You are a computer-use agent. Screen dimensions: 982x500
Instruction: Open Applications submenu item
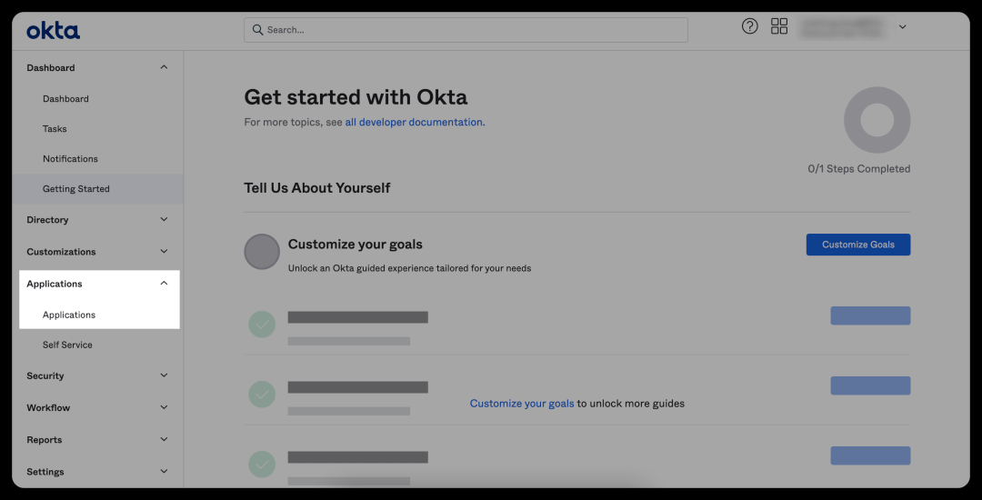69,315
